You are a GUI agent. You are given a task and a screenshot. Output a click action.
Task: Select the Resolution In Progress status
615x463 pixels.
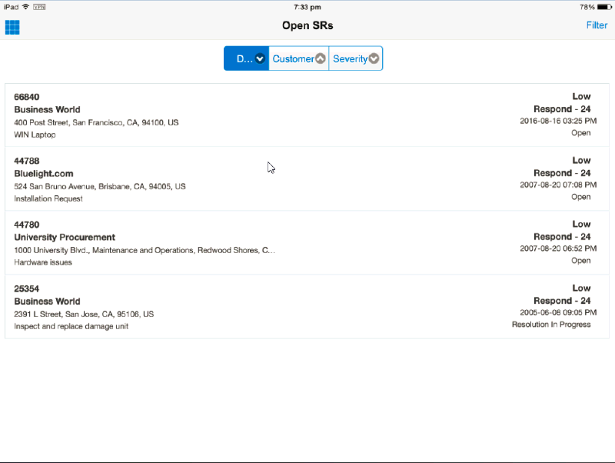pos(551,325)
